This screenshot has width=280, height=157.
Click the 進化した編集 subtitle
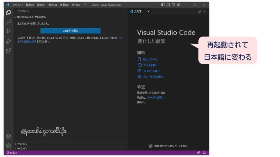151,41
